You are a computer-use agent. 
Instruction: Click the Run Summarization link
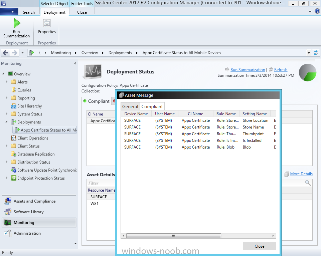point(248,69)
